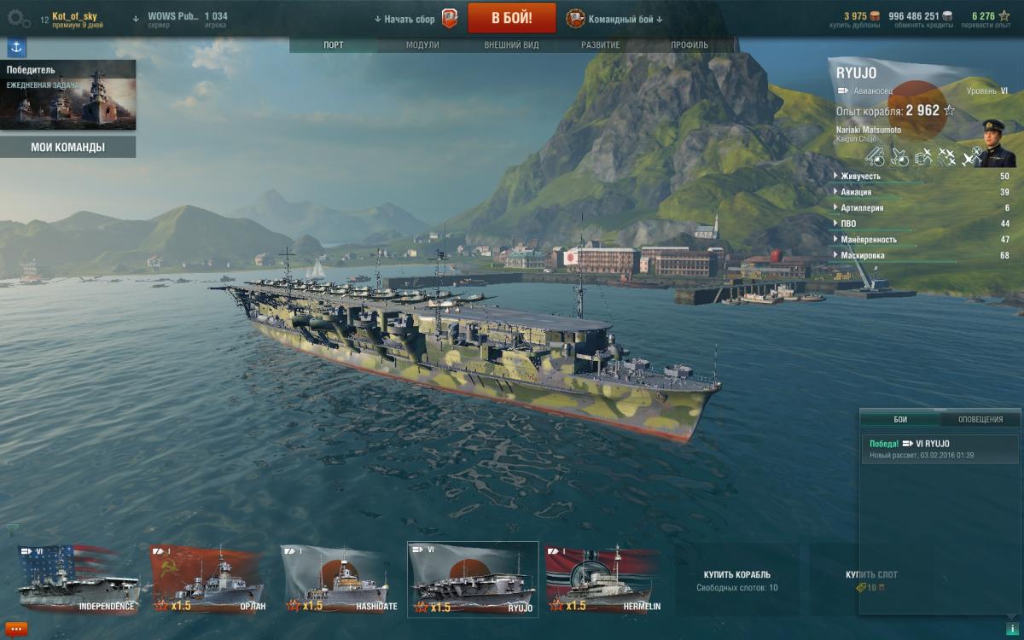Screen dimensions: 1024x640
Task: Open the ОПОВЕЩЕНИЯ notifications tab
Action: [x=980, y=420]
